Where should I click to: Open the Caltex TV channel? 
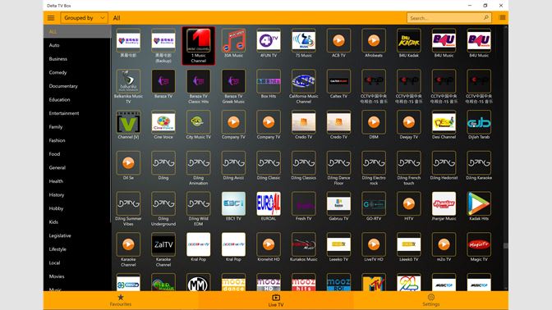click(x=338, y=84)
